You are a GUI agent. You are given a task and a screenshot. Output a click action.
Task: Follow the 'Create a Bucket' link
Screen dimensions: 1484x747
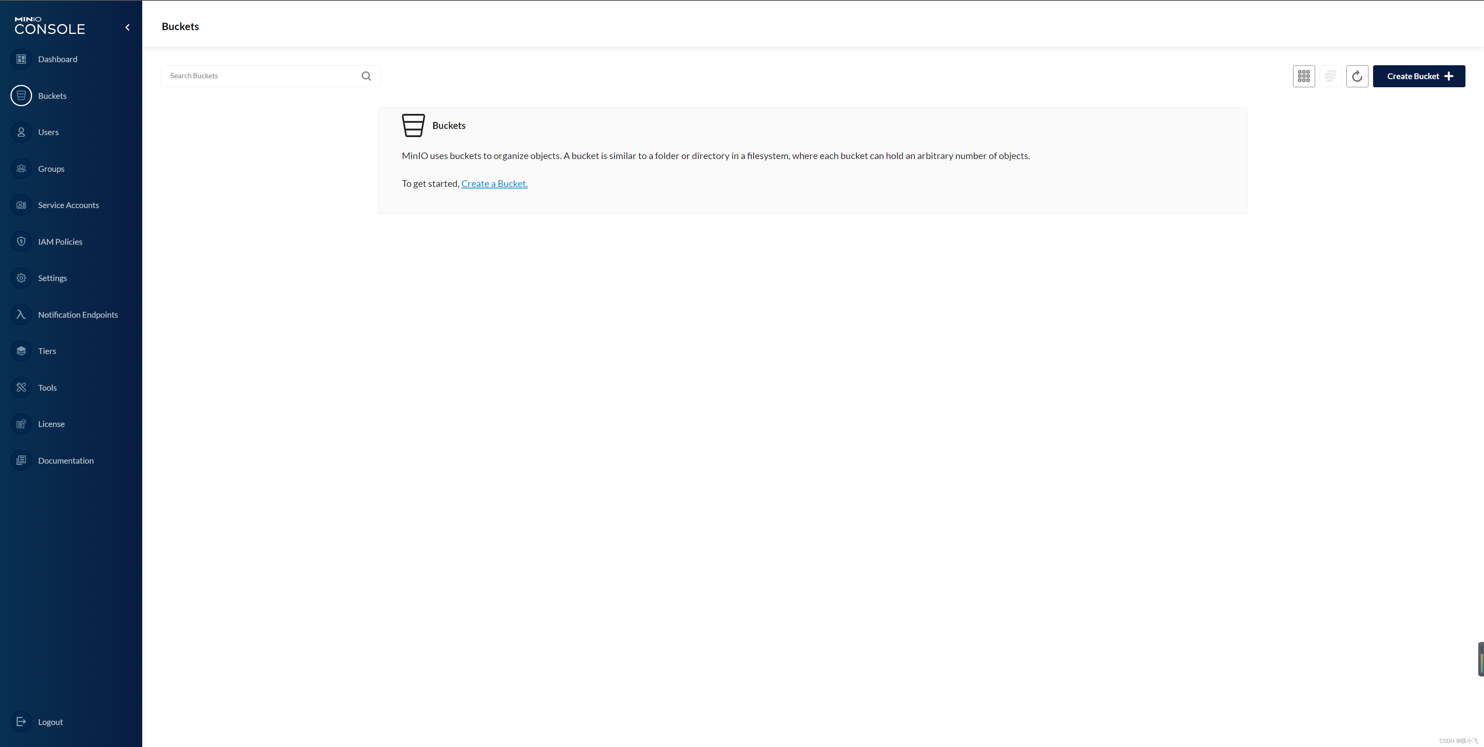[x=494, y=184]
